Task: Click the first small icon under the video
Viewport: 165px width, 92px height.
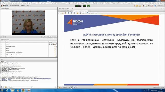Action: pos(1,37)
